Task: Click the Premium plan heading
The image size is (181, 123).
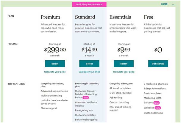Action: 50,17
